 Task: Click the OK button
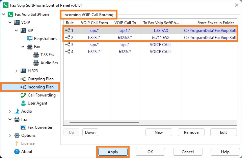coord(150,152)
